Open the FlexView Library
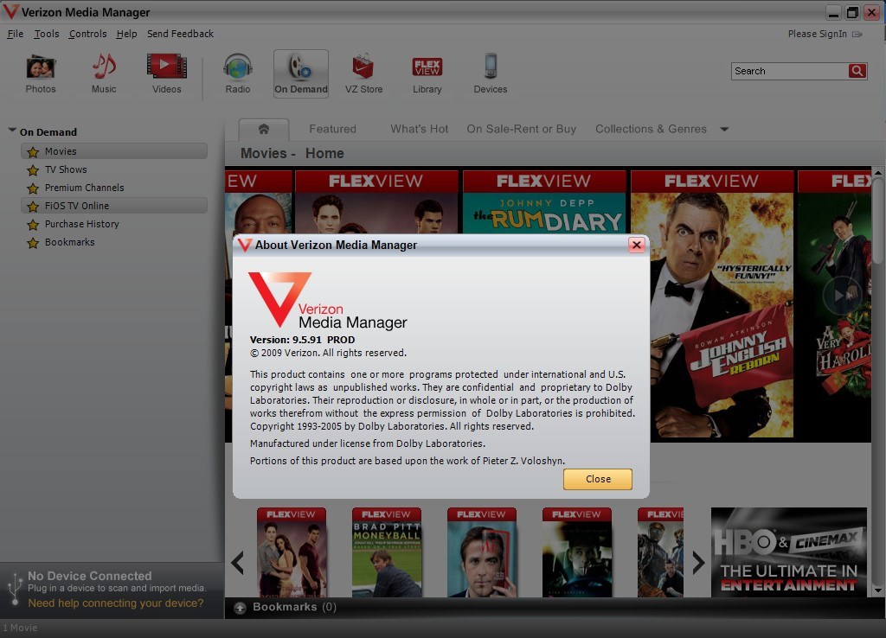Viewport: 886px width, 638px height. [x=427, y=73]
